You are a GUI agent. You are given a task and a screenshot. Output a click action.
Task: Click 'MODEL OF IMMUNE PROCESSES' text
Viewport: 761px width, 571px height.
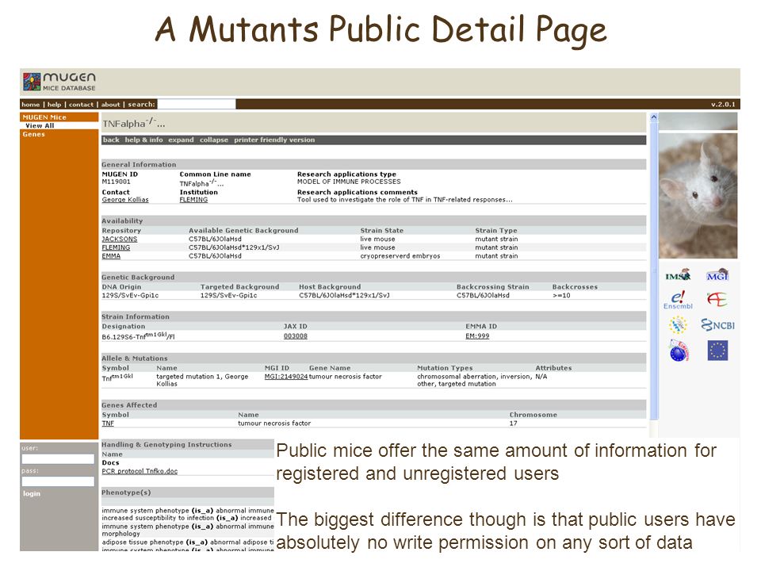coord(349,182)
